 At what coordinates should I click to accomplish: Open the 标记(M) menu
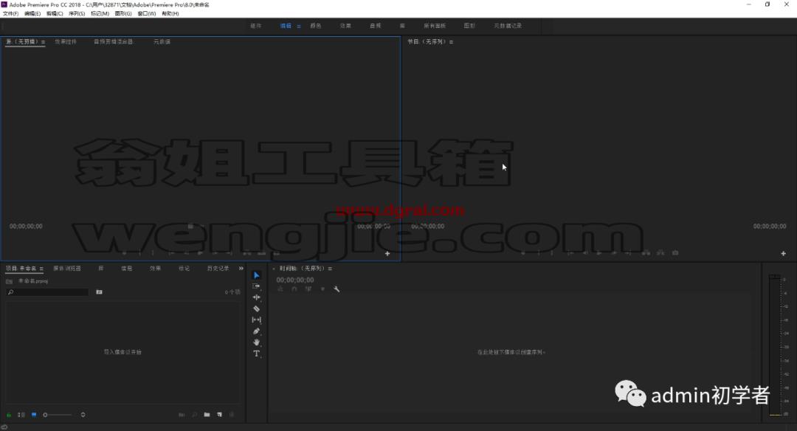point(100,14)
